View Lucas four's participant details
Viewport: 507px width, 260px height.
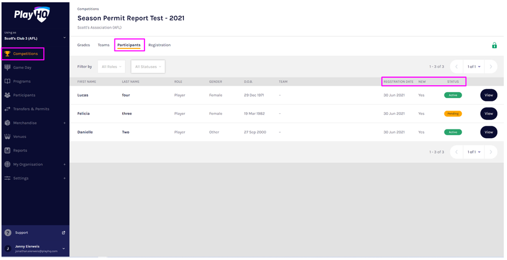point(488,95)
